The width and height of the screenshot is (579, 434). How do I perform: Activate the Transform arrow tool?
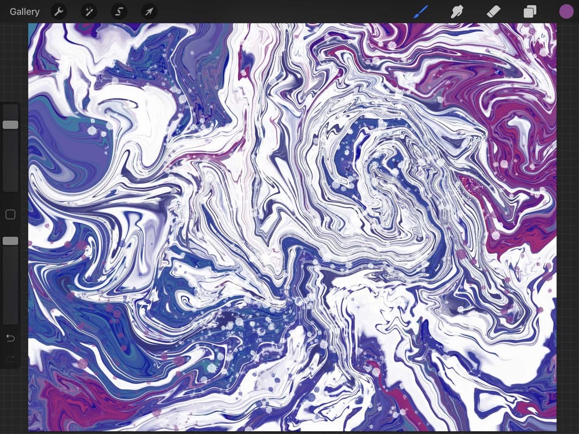[149, 12]
